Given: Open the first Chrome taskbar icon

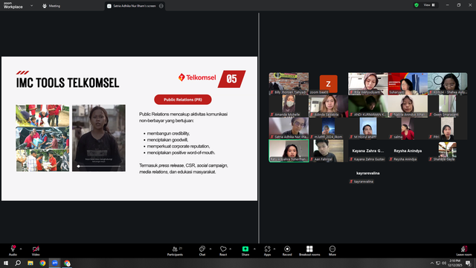Looking at the screenshot, I should [x=42, y=263].
